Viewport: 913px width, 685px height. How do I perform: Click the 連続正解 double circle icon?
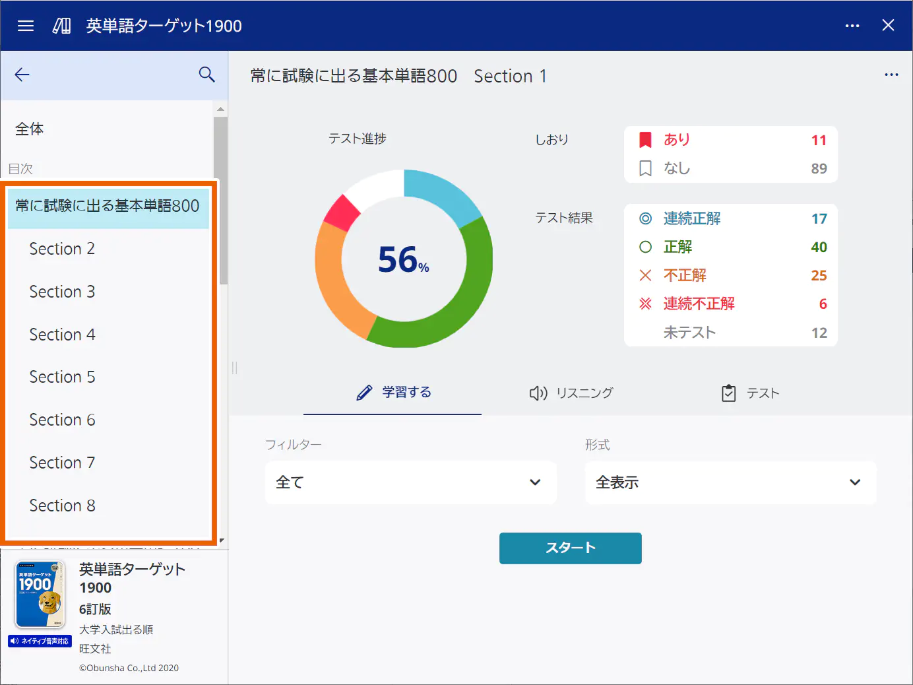(x=646, y=218)
